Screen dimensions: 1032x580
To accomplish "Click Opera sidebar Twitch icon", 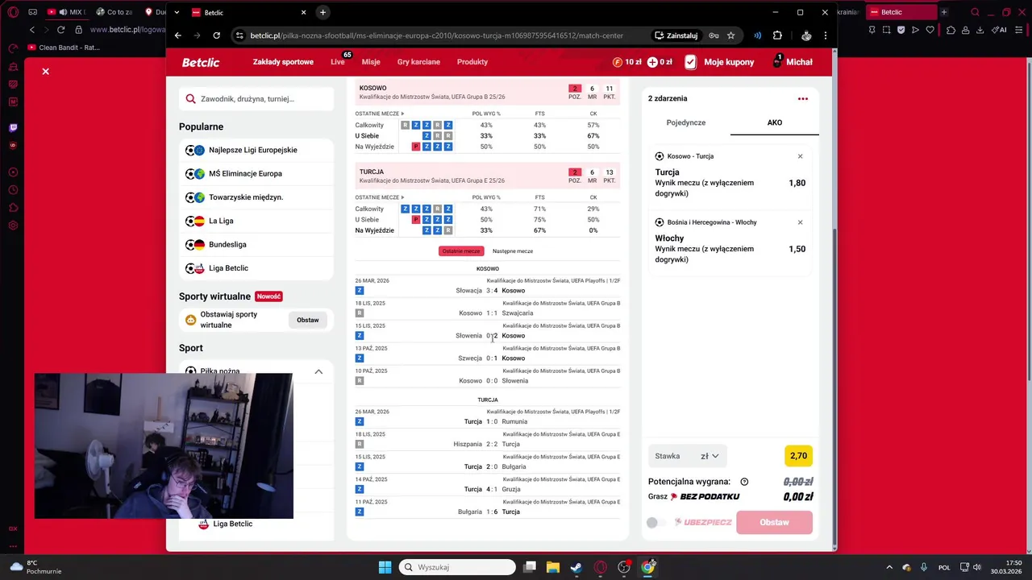I will point(13,127).
